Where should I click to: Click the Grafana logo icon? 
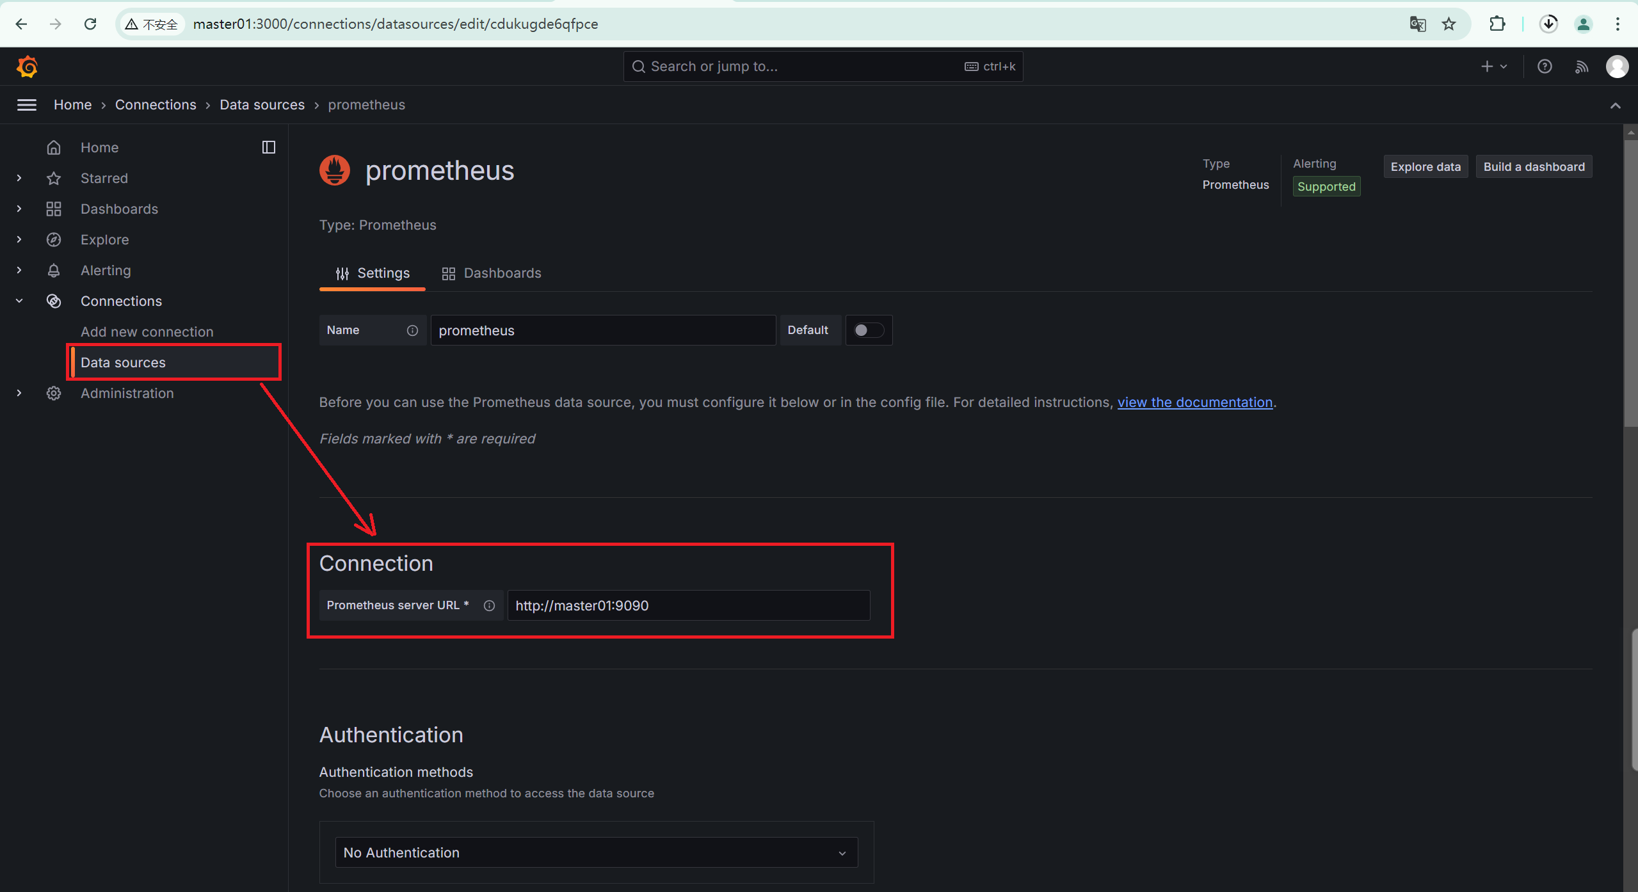[27, 67]
